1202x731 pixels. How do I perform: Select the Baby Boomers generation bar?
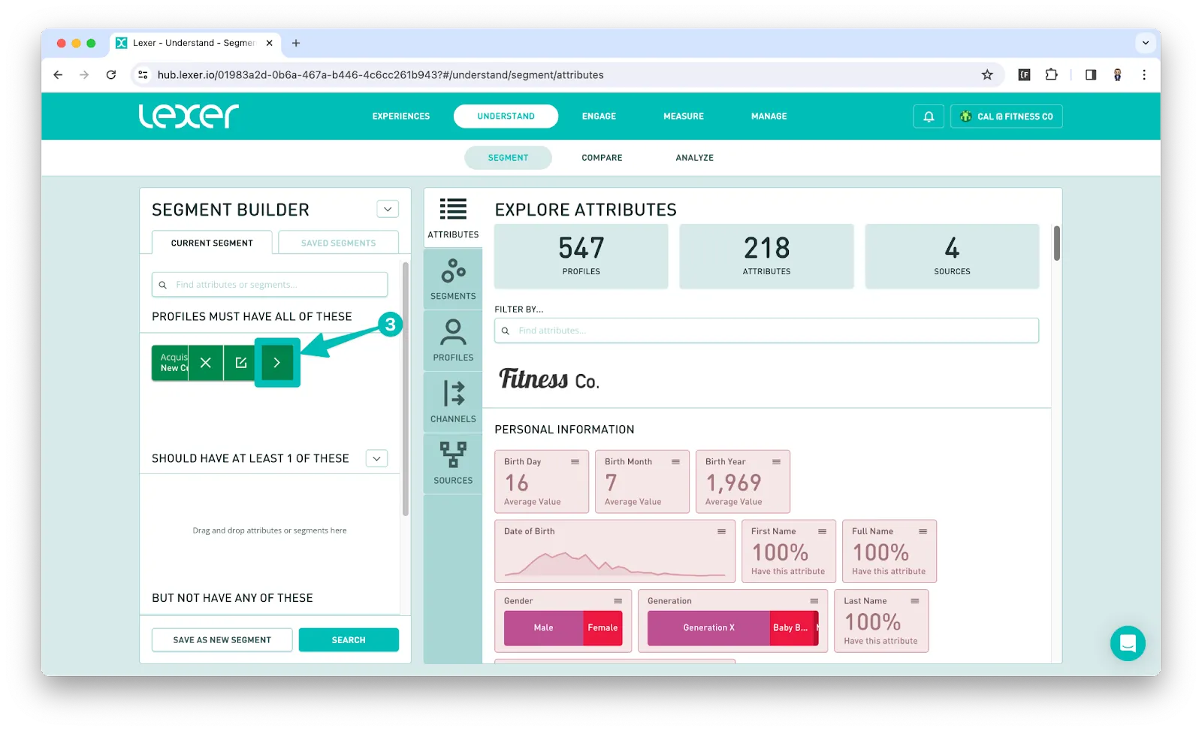click(x=792, y=628)
